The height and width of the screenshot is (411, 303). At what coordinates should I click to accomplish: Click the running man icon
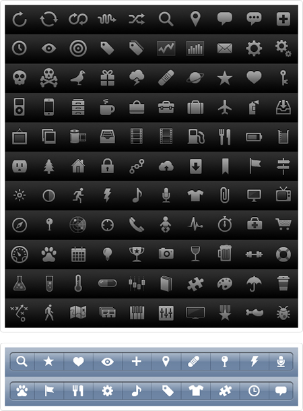click(78, 195)
